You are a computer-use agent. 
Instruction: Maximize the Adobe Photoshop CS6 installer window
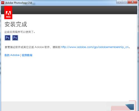(x=125, y=2)
